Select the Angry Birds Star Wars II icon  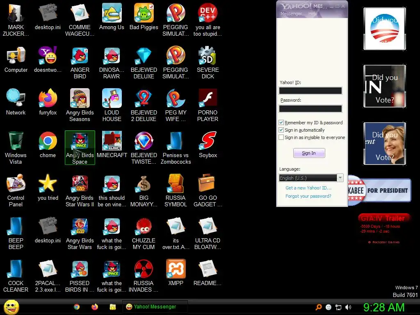click(x=80, y=190)
